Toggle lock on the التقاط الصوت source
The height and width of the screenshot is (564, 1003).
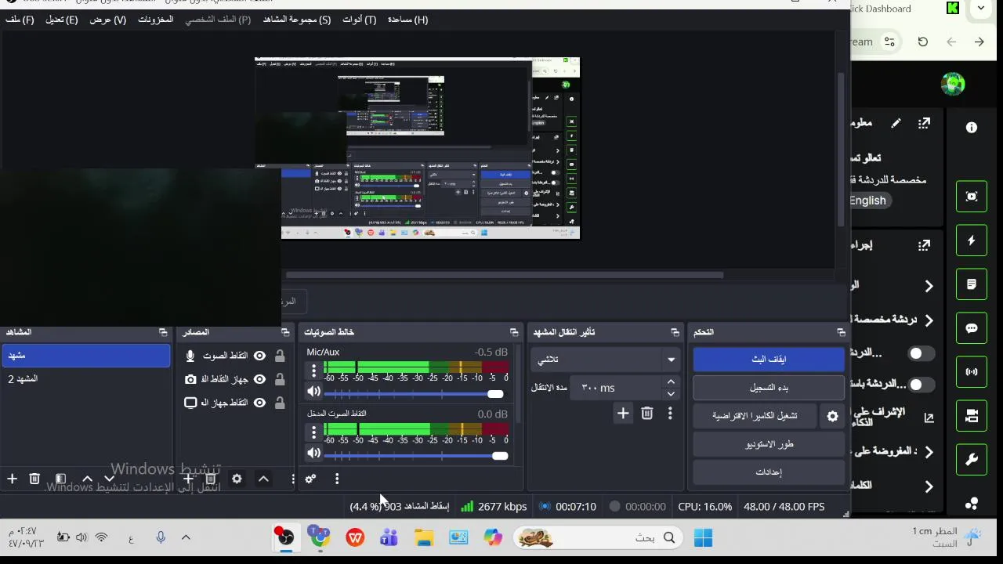click(x=278, y=356)
